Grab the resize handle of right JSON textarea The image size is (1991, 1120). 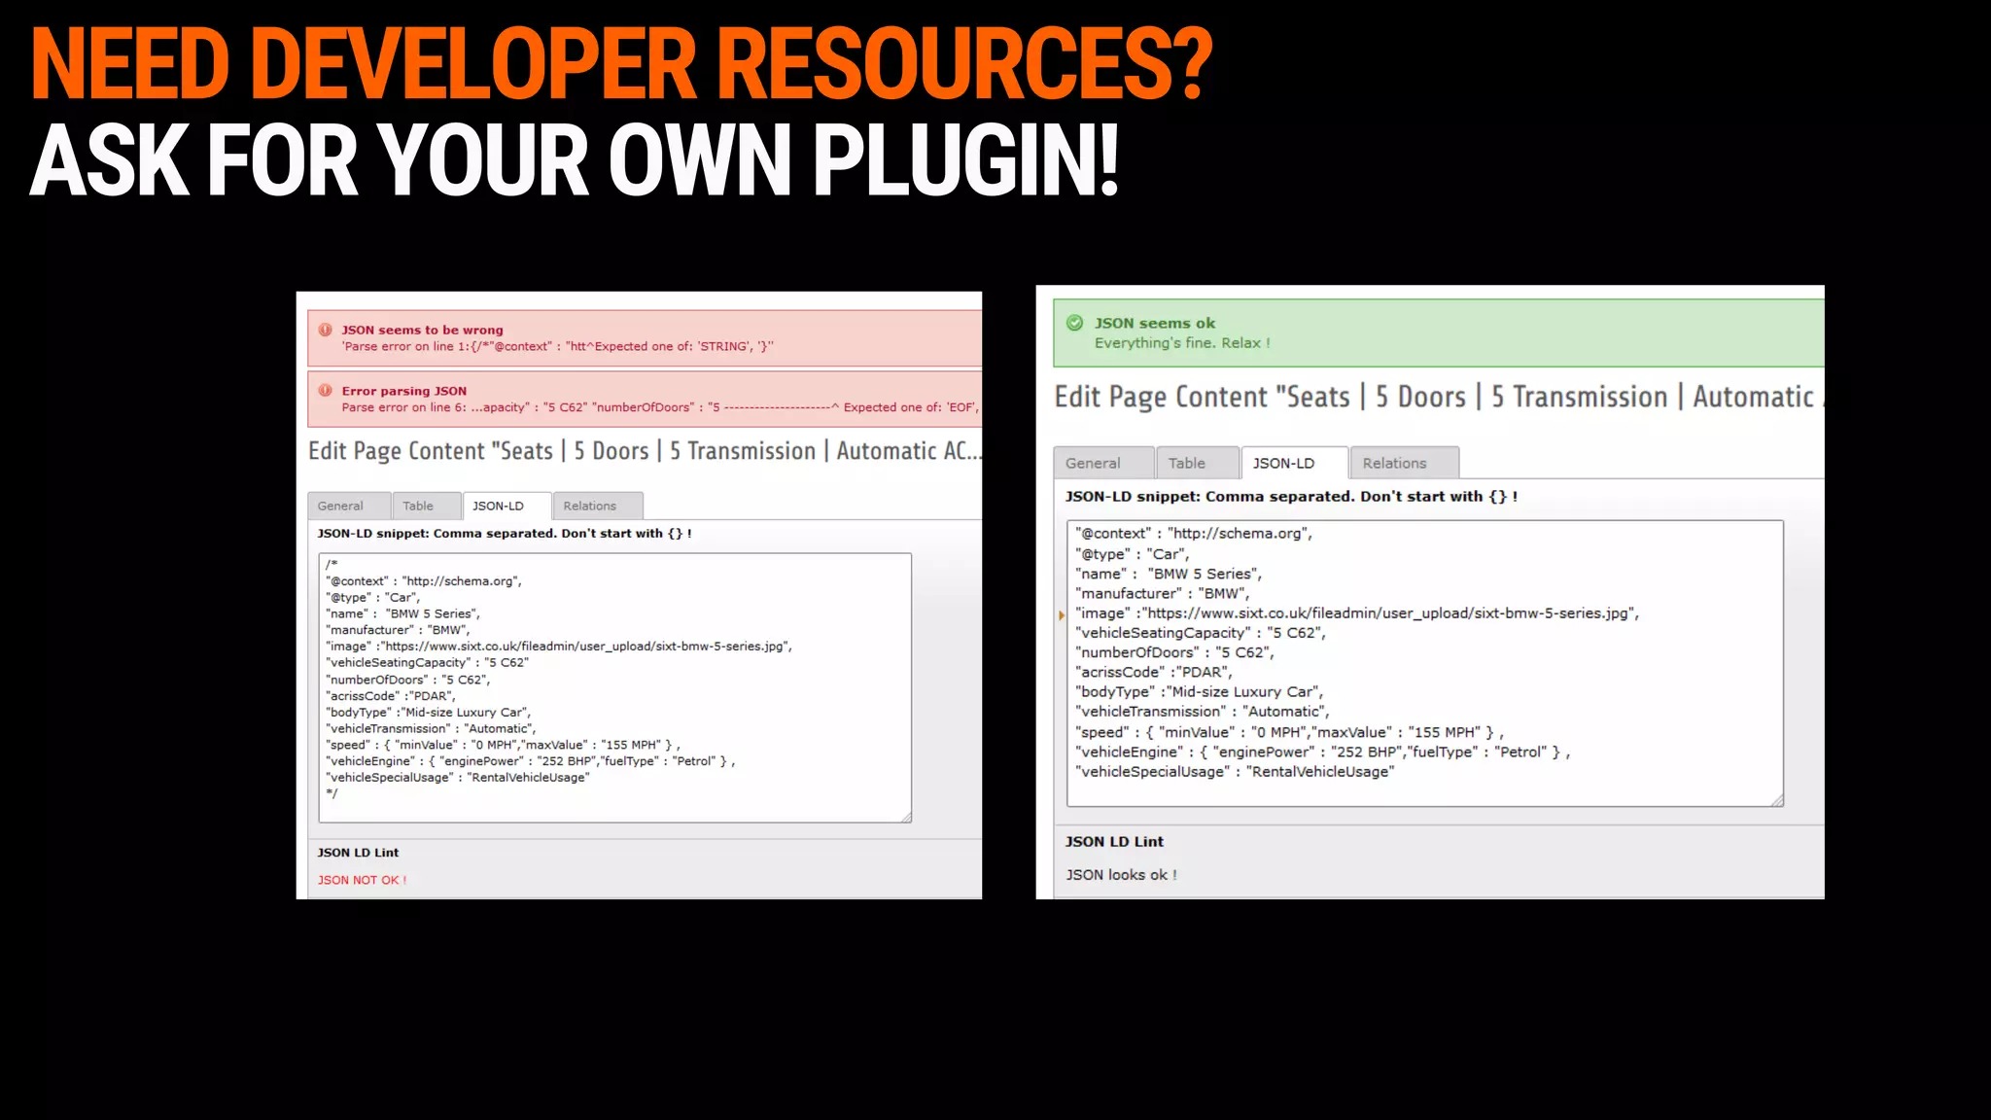click(1777, 800)
